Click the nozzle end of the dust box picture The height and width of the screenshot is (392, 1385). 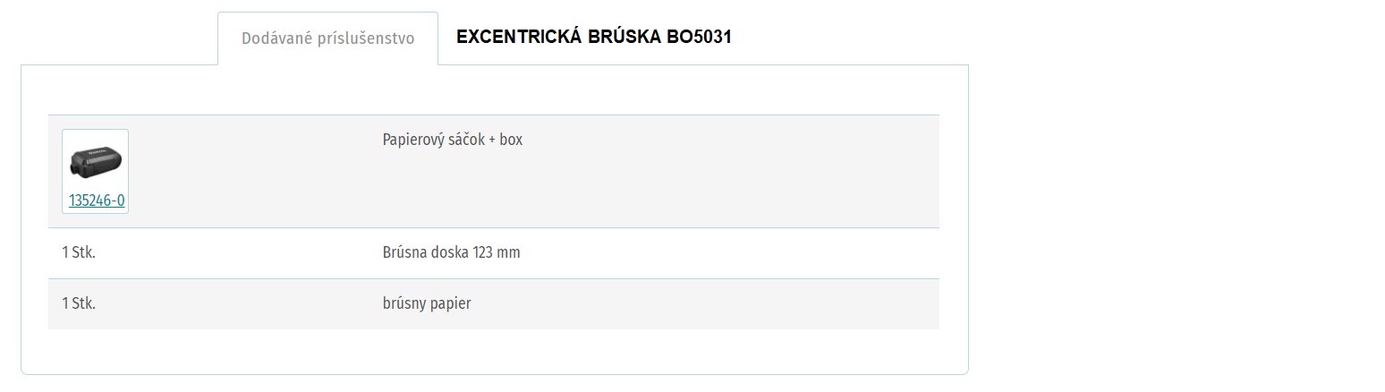tap(73, 169)
